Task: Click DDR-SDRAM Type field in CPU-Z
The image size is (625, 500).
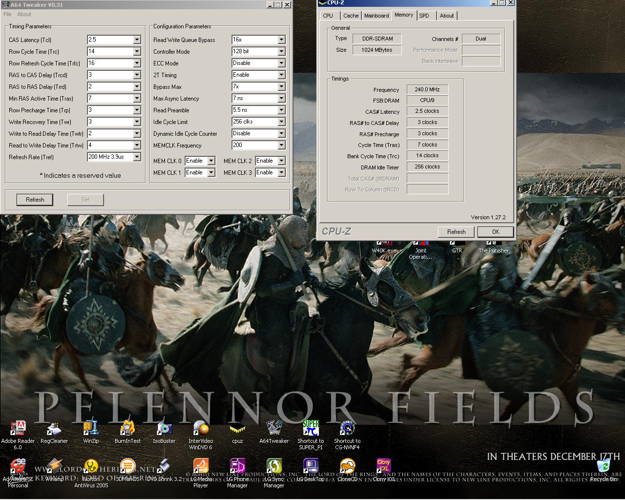Action: click(x=377, y=39)
